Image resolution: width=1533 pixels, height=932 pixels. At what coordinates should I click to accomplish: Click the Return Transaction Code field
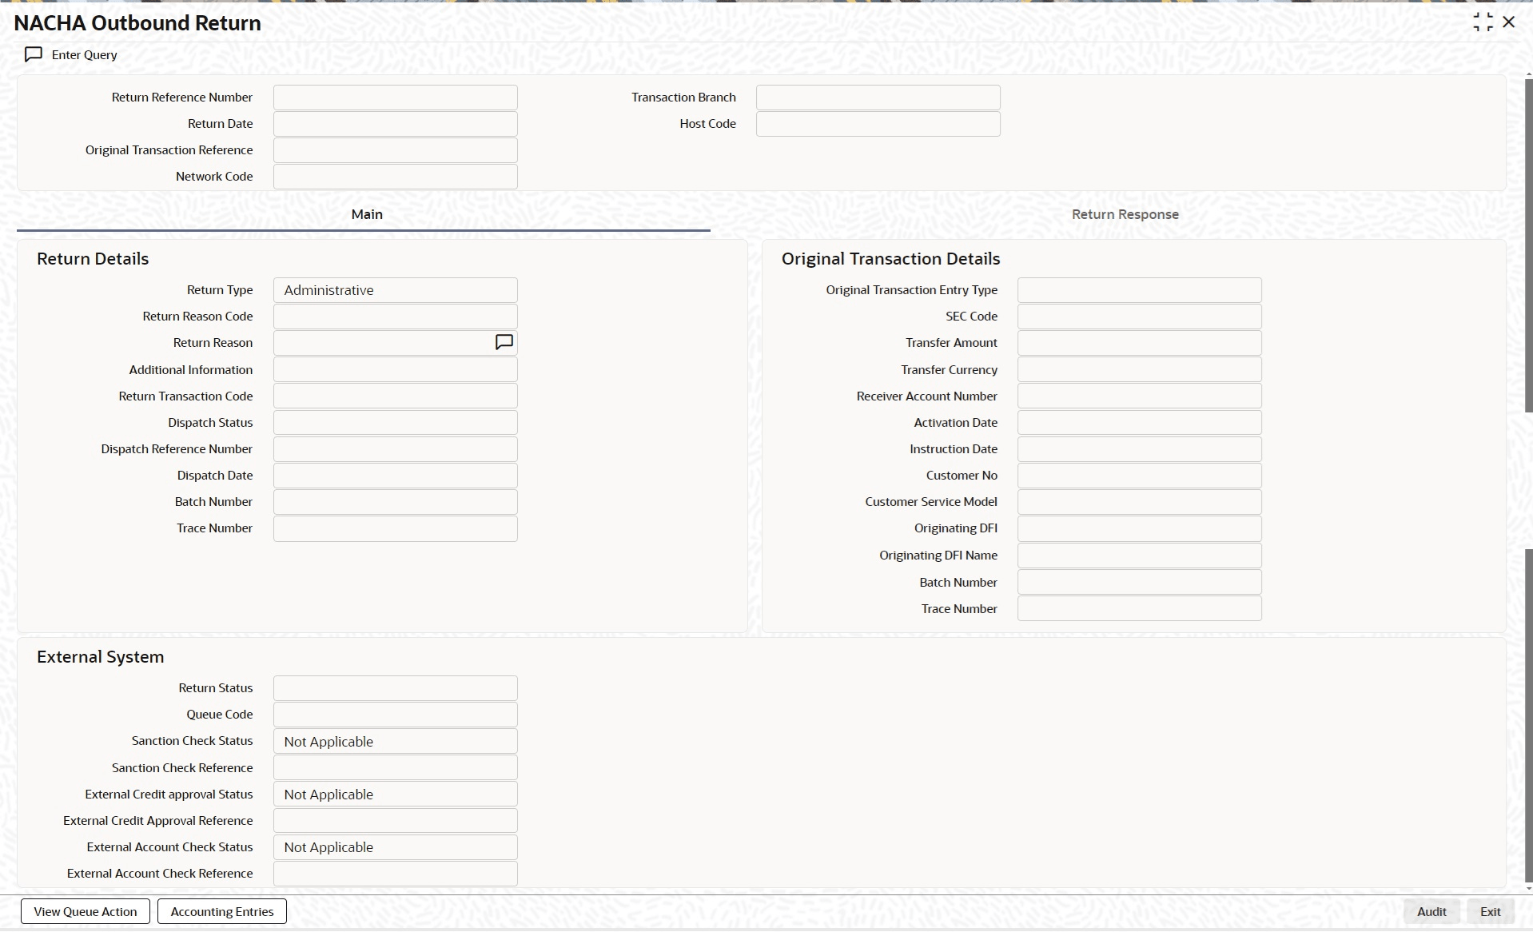click(396, 396)
